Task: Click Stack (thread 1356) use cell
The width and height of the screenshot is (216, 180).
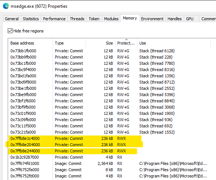Action: [x=157, y=76]
